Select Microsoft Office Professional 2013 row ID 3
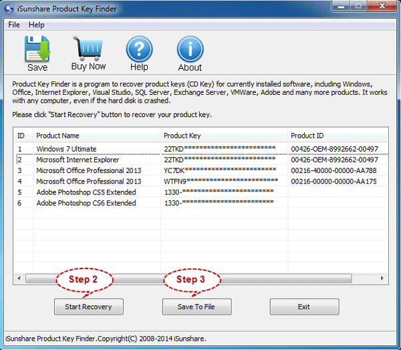Viewport: 401px width, 350px height. click(x=200, y=170)
